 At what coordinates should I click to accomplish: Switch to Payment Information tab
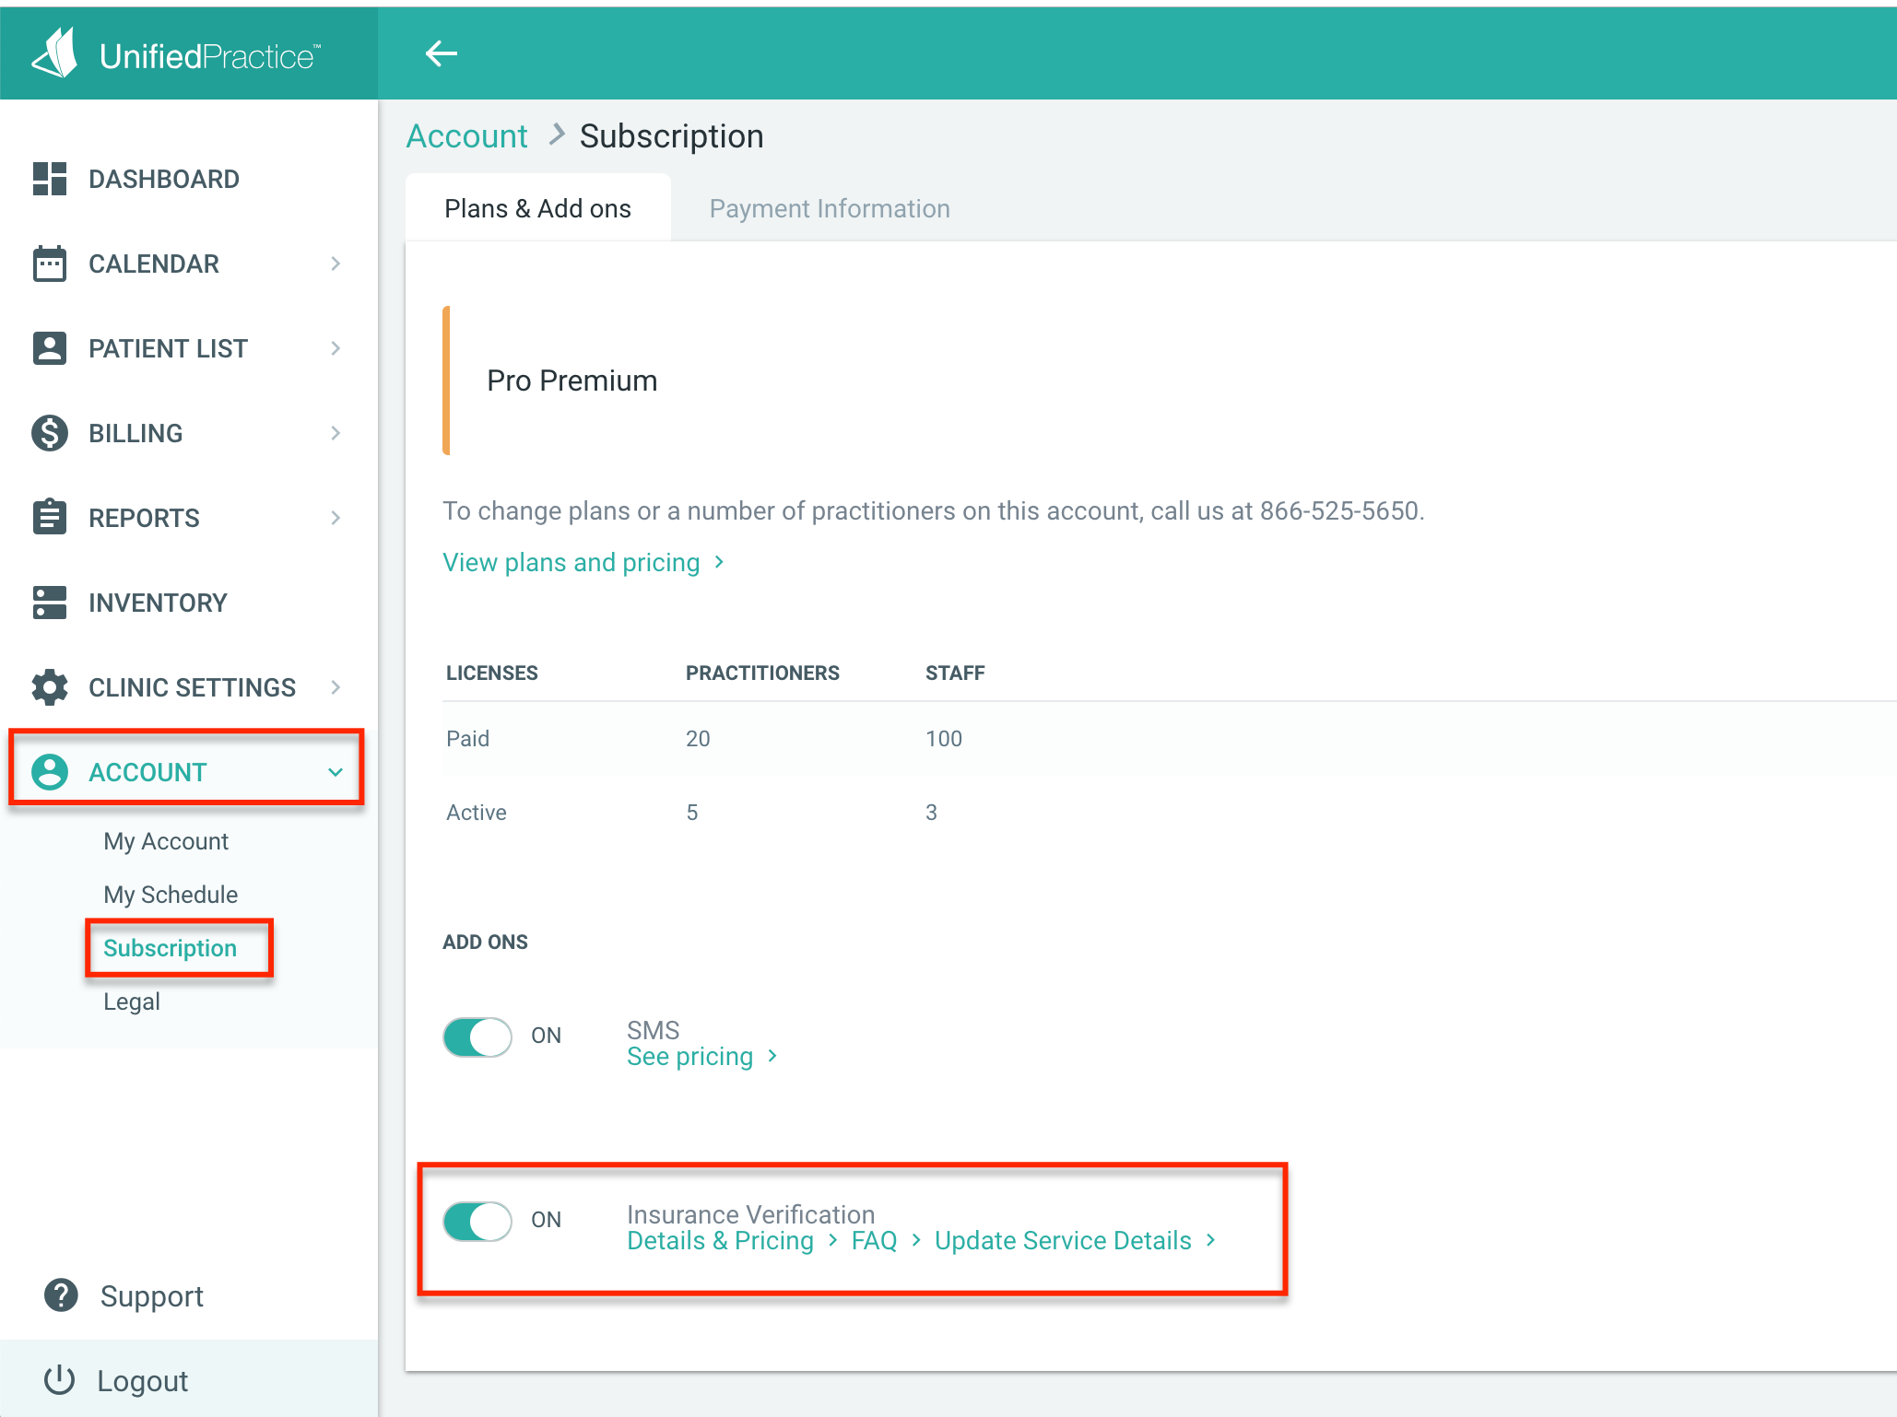(x=829, y=208)
